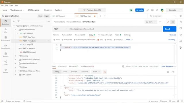Open tab options ellipsis next to plus

105,16
